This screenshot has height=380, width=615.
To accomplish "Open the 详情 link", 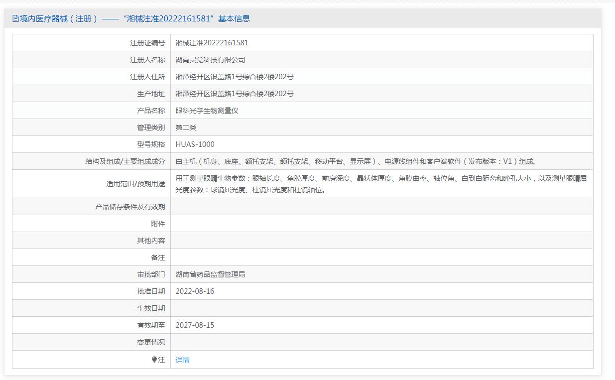I will pos(182,360).
